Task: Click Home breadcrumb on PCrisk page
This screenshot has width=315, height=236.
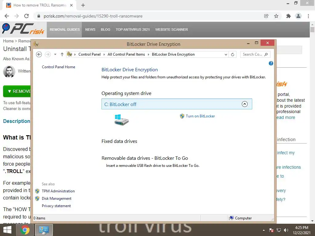Action: click(8, 41)
